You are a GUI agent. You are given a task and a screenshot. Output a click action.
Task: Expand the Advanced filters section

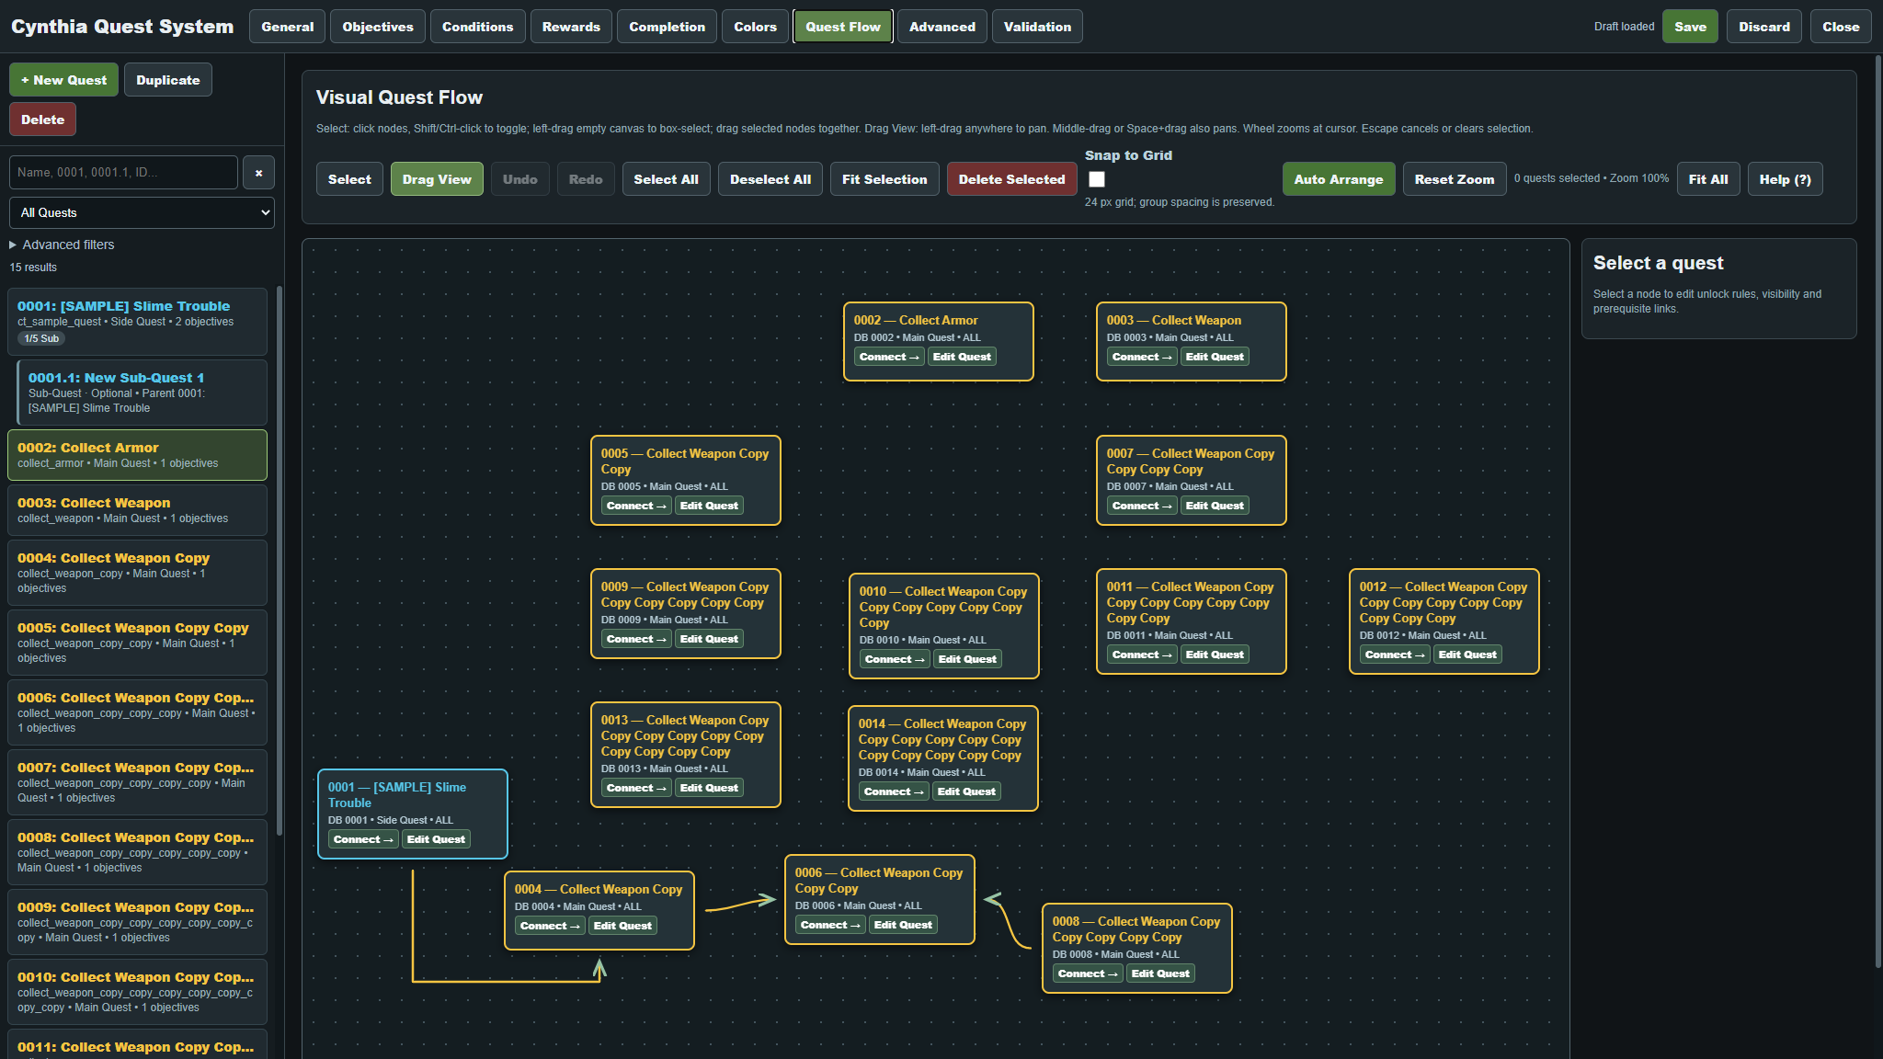coord(62,245)
